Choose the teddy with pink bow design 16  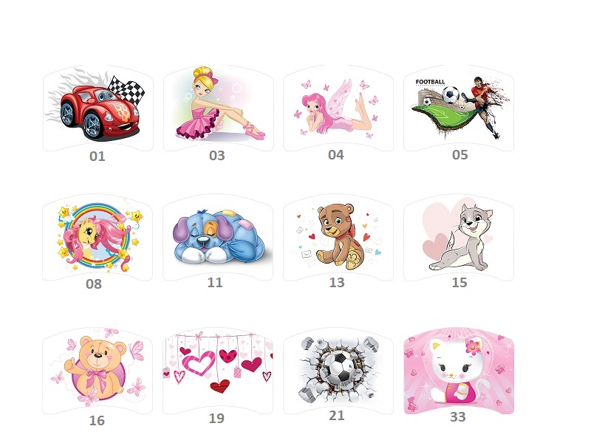(98, 371)
